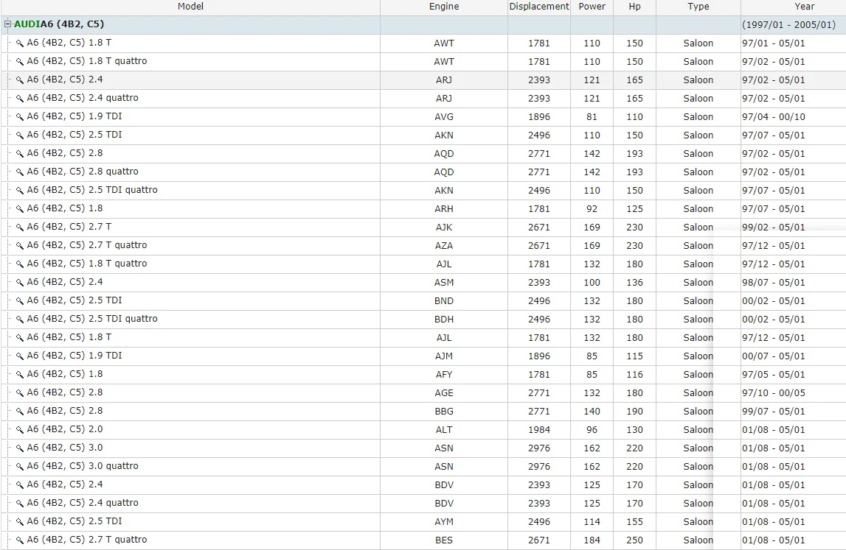Click the magnifier icon for 1.8 T AWT row
Image resolution: width=846 pixels, height=550 pixels.
(x=19, y=43)
